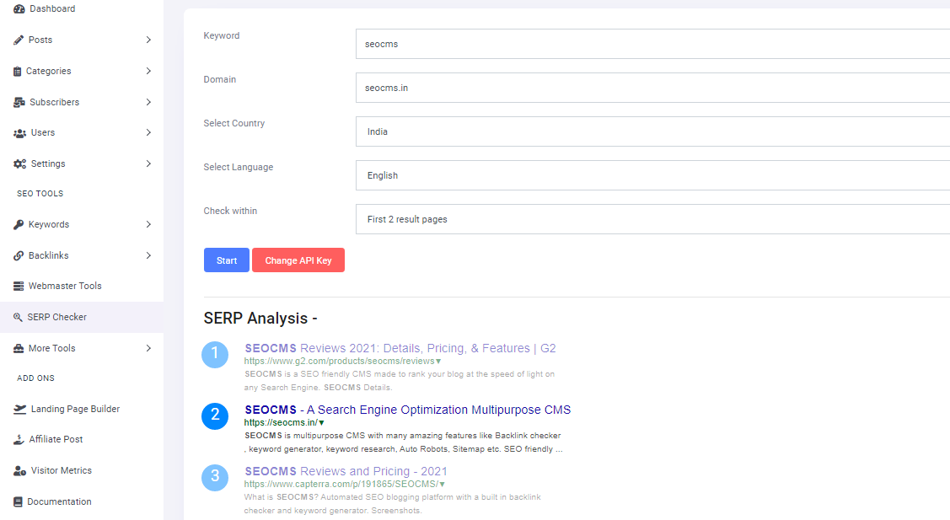This screenshot has height=520, width=950.
Task: Open SEOCMS Search Engine Optimization Multipurpose CMS link
Action: (408, 410)
